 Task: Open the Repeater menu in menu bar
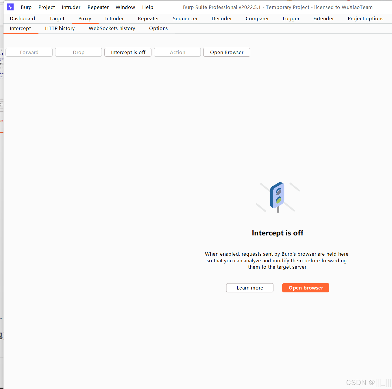click(98, 7)
